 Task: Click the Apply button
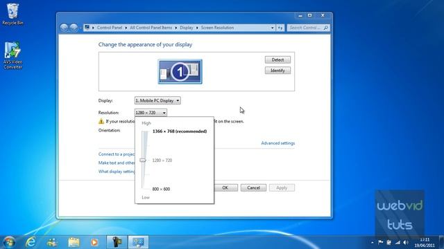click(282, 187)
